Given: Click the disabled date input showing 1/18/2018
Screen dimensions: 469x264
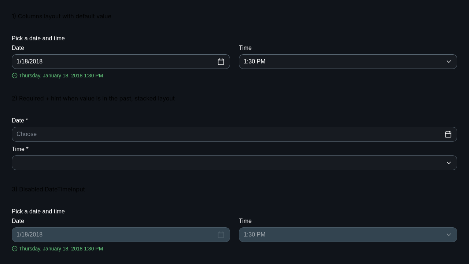Looking at the screenshot, I should tap(121, 235).
